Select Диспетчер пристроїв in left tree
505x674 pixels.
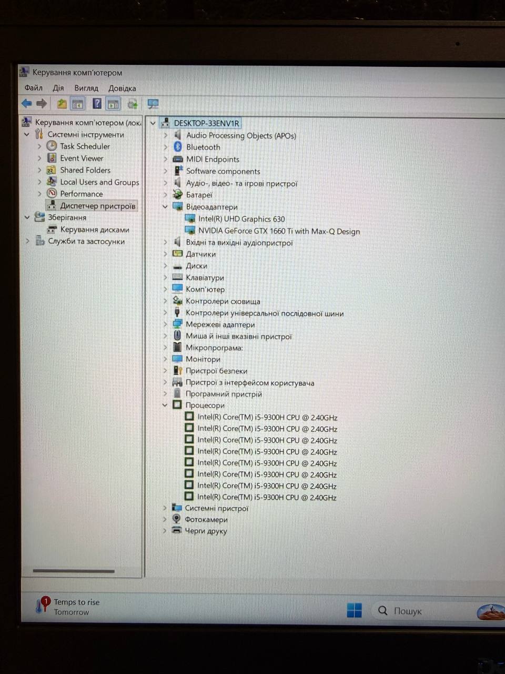[x=98, y=206]
